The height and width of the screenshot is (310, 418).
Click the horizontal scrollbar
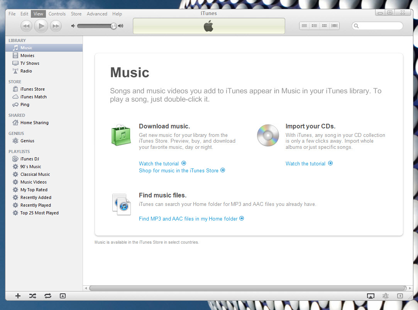(248, 288)
